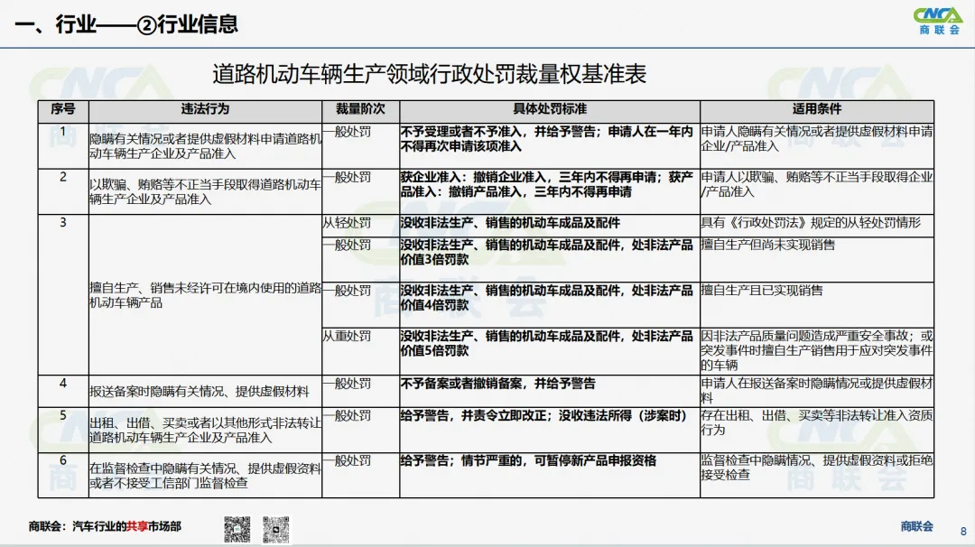975x547 pixels.
Task: Click the right QR code in footer
Action: tap(275, 529)
